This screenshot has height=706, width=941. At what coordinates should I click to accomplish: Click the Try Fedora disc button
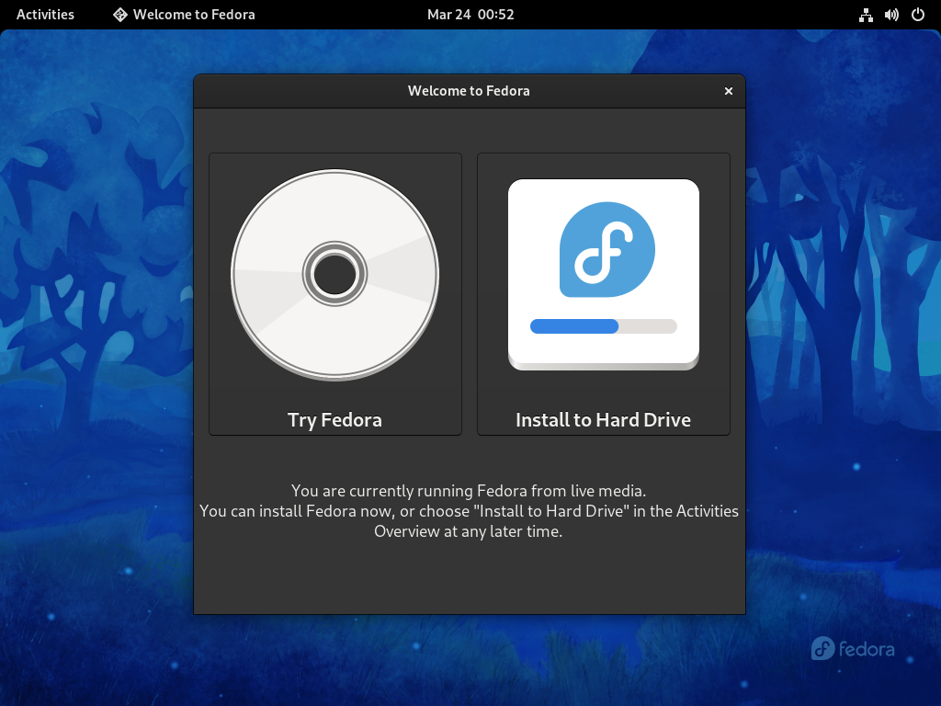tap(334, 293)
